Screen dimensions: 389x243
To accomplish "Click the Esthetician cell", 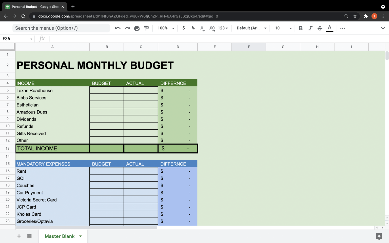I will click(52, 105).
